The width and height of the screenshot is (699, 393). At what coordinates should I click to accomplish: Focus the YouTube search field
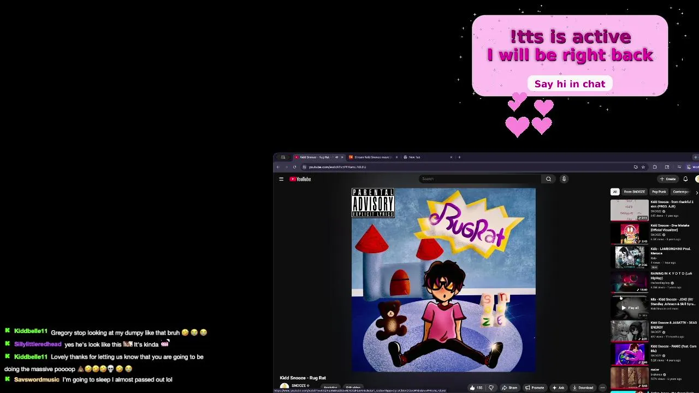pos(481,179)
